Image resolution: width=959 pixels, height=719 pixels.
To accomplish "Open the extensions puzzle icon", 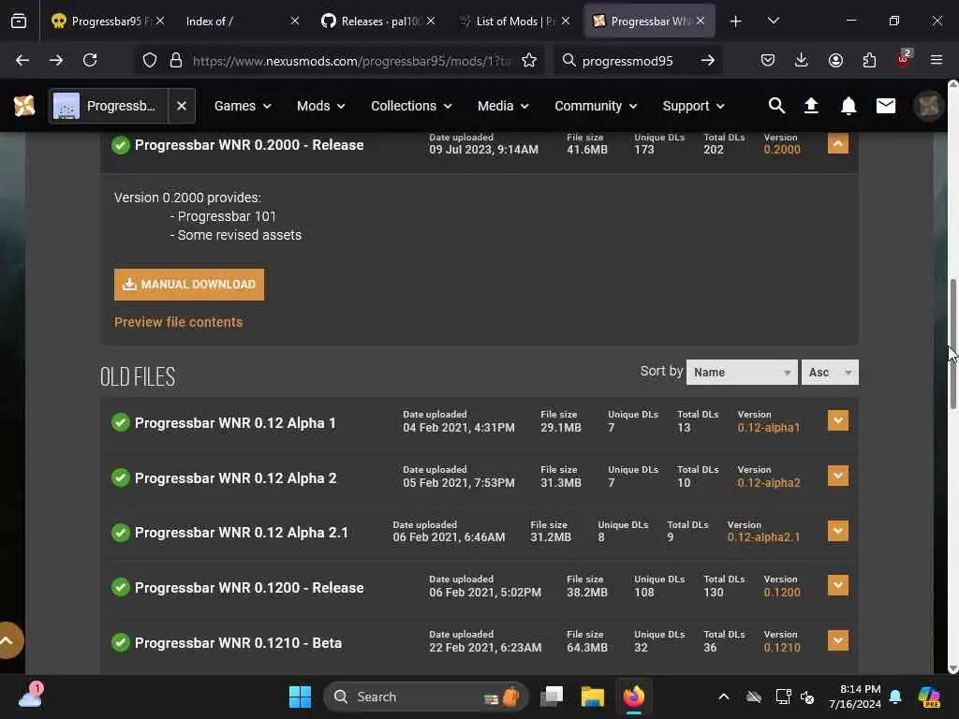I will point(869,60).
